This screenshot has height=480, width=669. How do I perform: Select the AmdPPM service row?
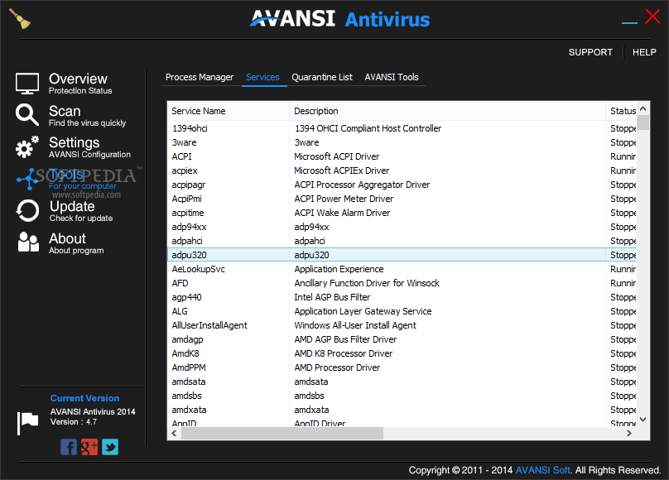(x=402, y=367)
